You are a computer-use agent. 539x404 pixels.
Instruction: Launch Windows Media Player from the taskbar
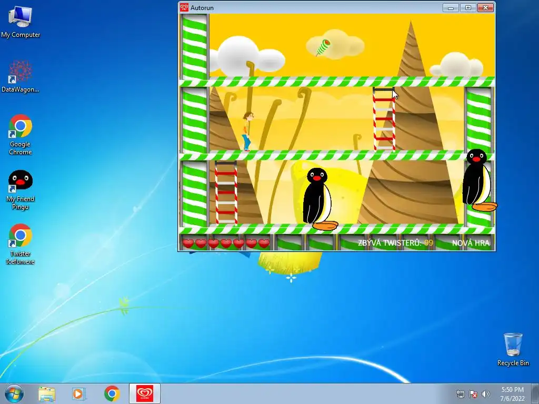pos(78,394)
